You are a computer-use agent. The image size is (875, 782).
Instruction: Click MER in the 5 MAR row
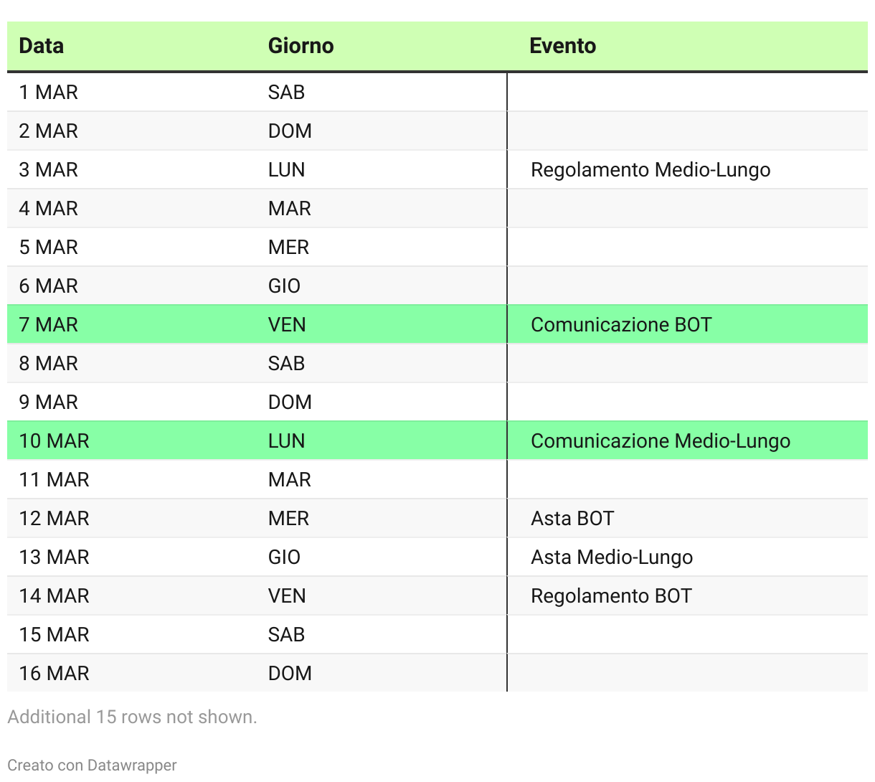point(288,248)
